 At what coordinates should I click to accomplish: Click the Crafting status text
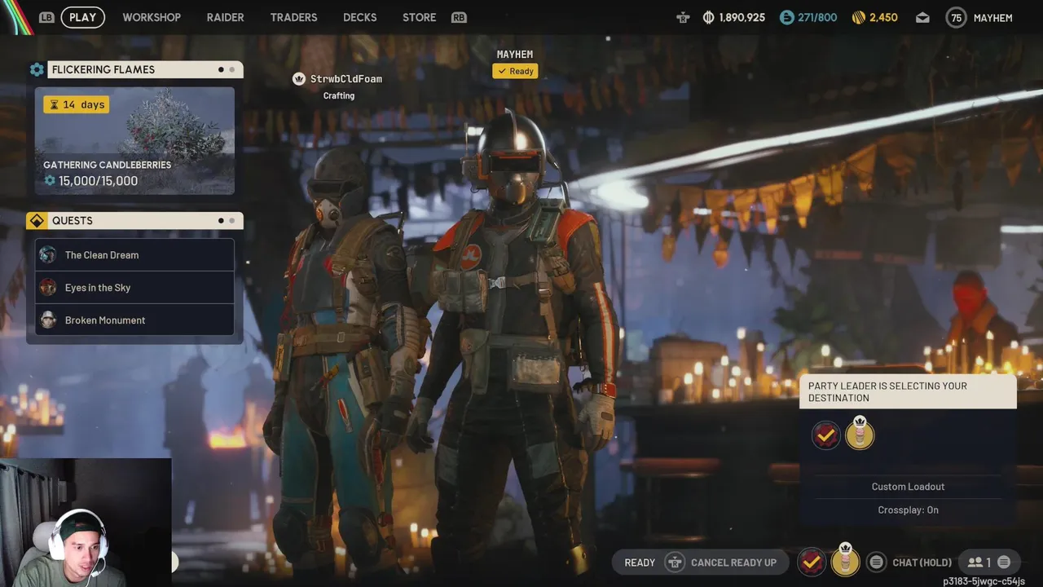339,95
